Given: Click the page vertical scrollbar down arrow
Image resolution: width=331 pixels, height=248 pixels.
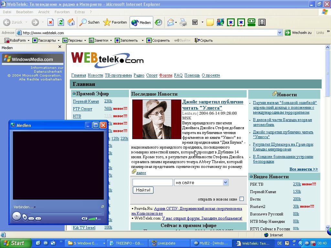Looking at the screenshot, I should (328, 228).
